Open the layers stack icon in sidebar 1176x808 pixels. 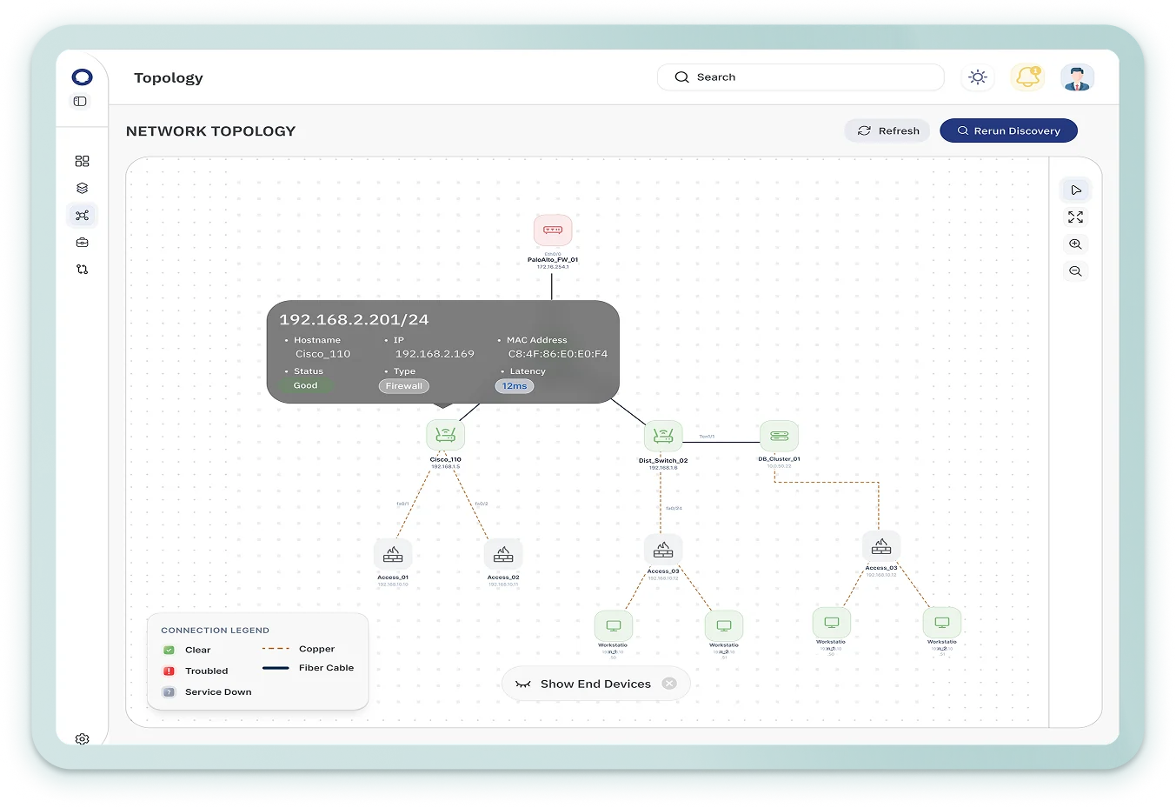(x=82, y=188)
